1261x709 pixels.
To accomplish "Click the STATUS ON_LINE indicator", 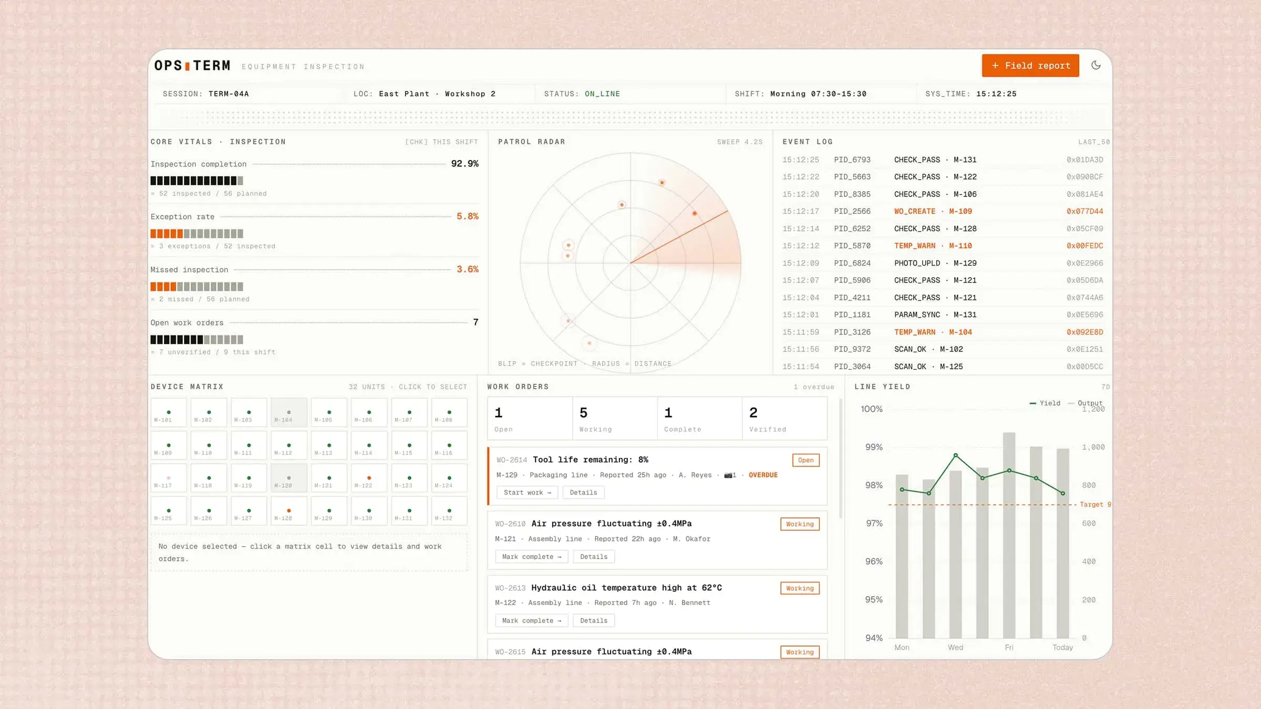I will pyautogui.click(x=582, y=94).
